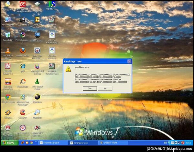Viewport: 194px width, 152px height.
Task: Click the taskbar clock showing 20:52
Action: point(188,143)
